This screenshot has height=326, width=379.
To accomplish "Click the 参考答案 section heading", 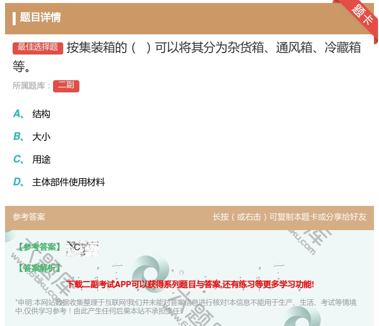I will tap(29, 216).
